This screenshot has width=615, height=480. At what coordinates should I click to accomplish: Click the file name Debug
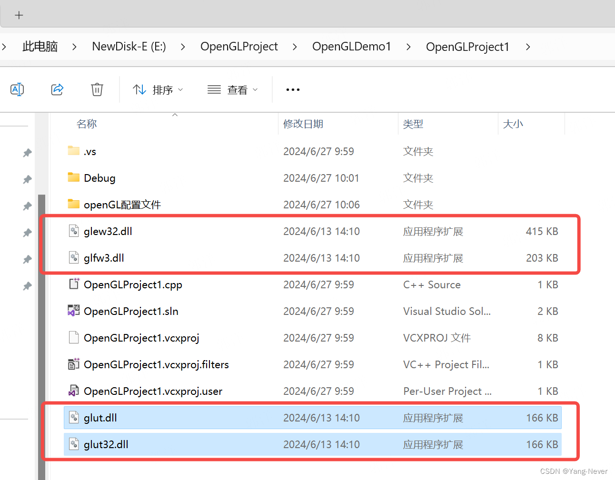(99, 178)
